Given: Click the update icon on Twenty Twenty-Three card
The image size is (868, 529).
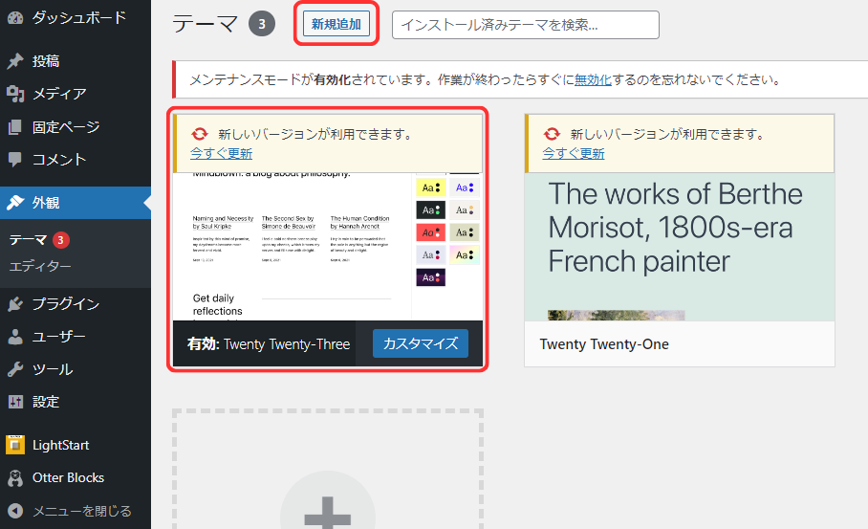Looking at the screenshot, I should 199,134.
